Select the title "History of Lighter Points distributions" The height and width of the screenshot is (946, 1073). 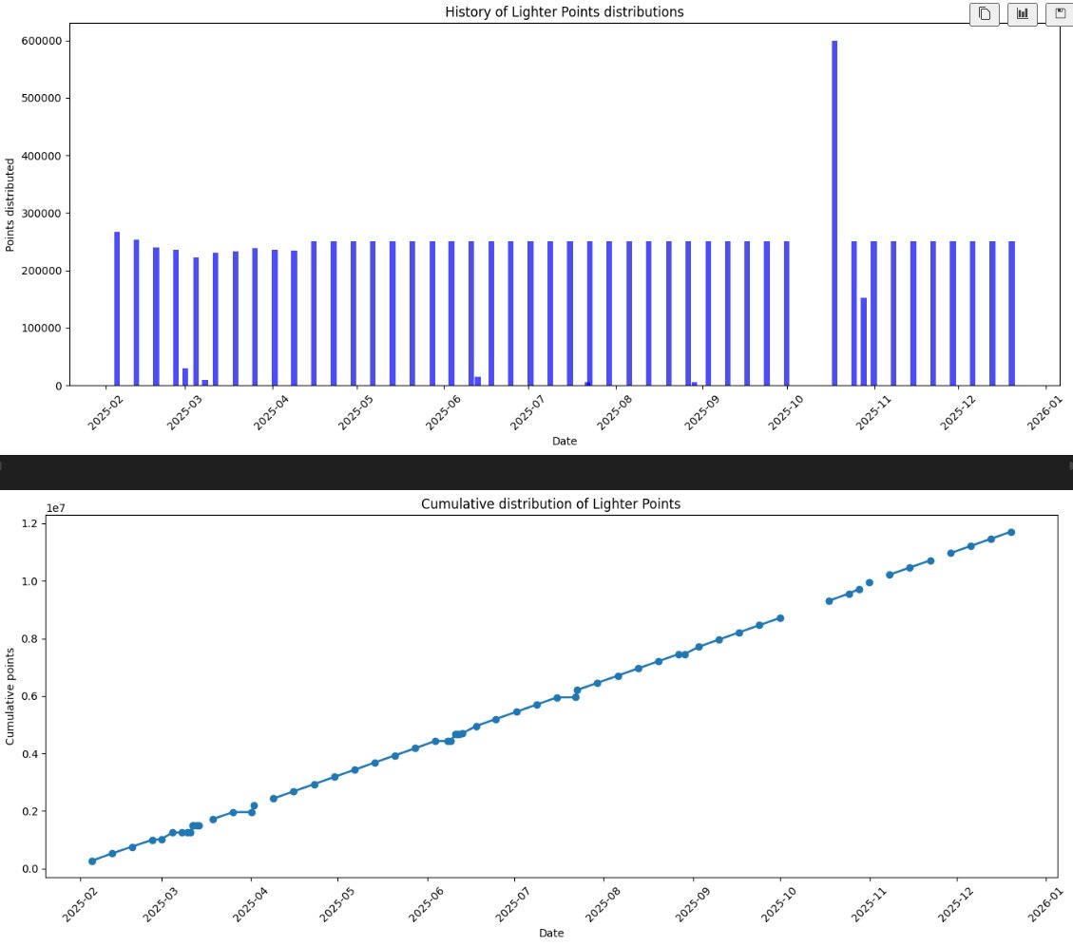[564, 11]
